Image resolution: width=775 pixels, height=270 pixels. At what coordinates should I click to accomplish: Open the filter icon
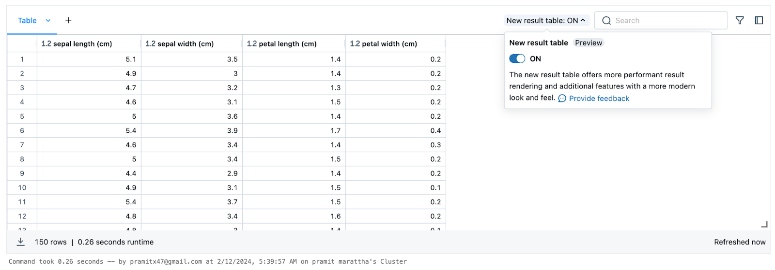pyautogui.click(x=740, y=20)
